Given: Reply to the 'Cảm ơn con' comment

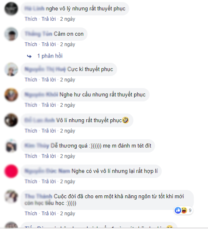Looking at the screenshot, I should (49, 44).
